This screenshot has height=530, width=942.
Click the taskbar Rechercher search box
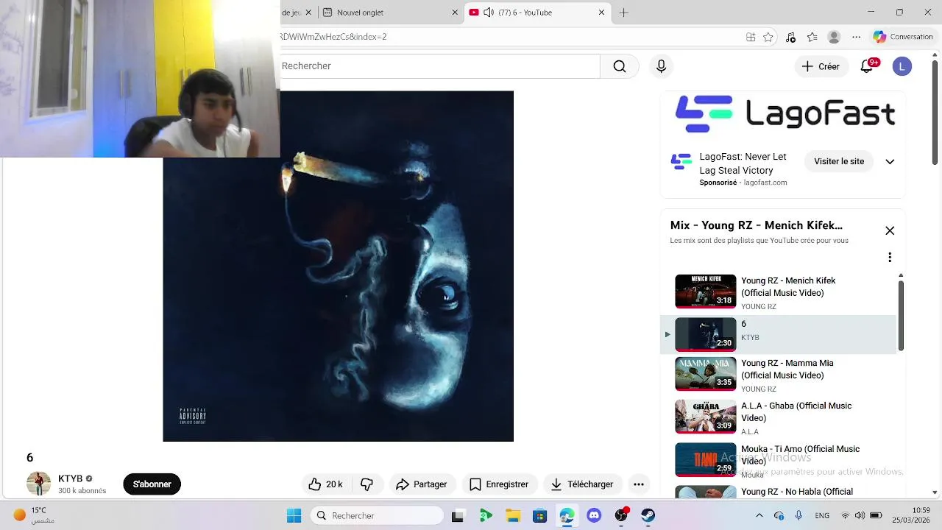pyautogui.click(x=377, y=515)
